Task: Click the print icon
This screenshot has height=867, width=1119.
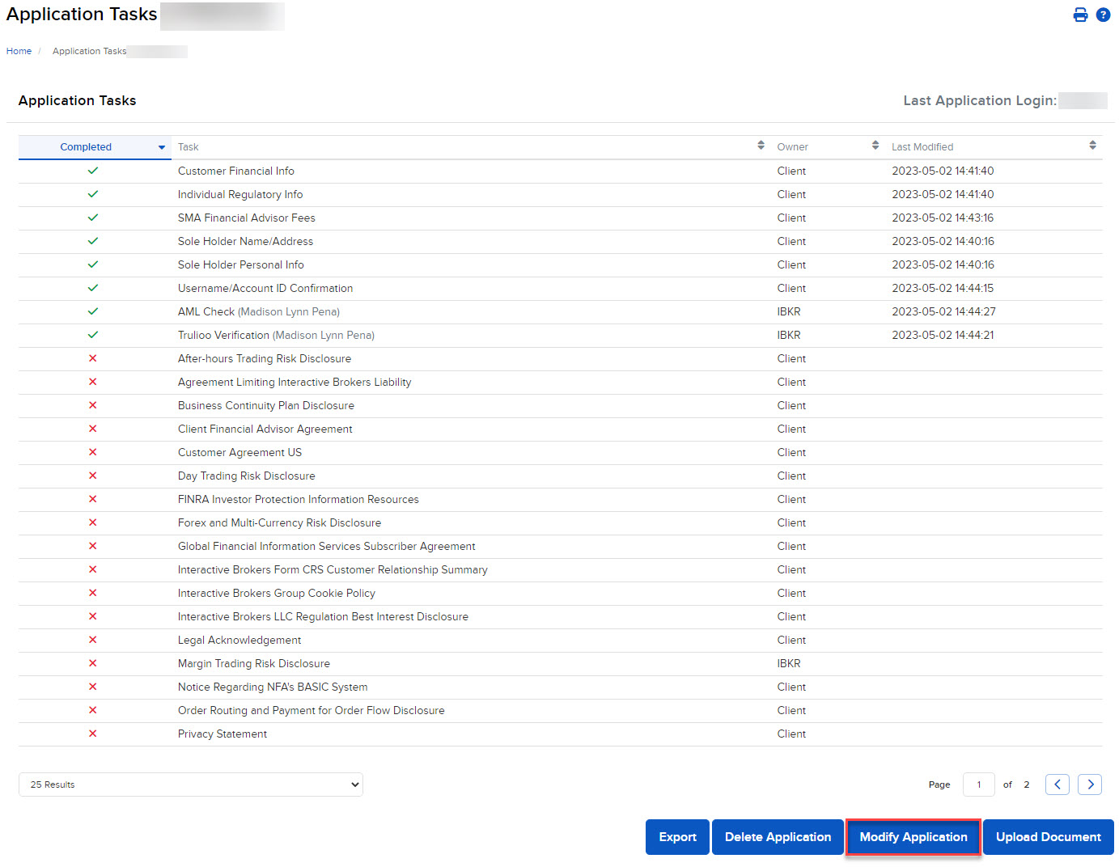Action: 1080,15
